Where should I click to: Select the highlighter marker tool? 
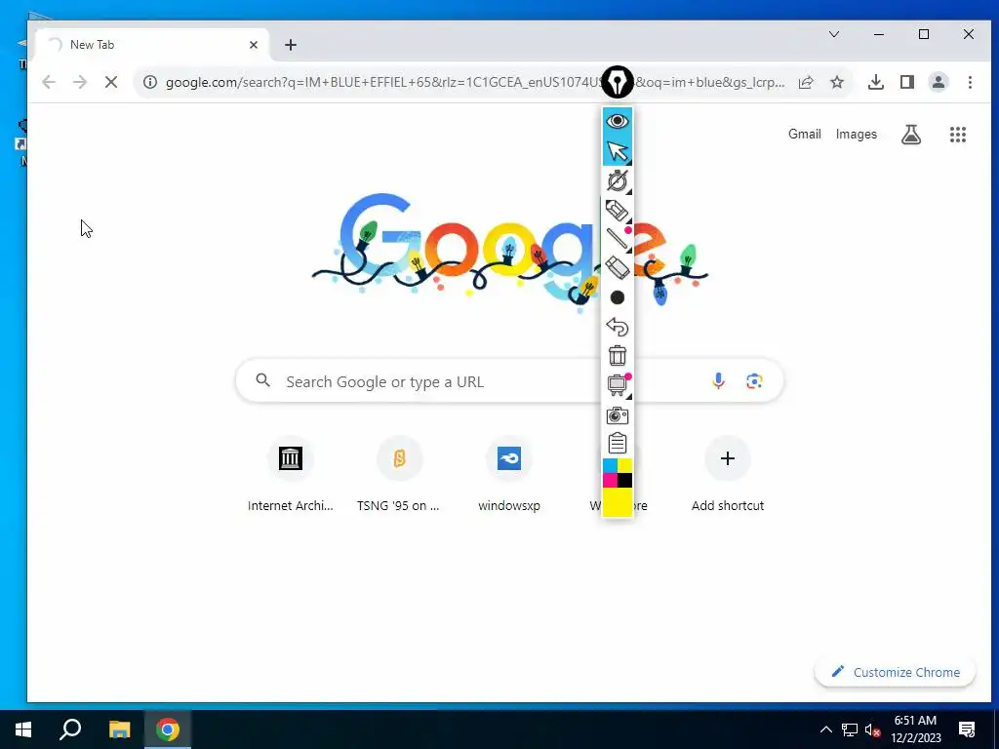[x=617, y=211]
